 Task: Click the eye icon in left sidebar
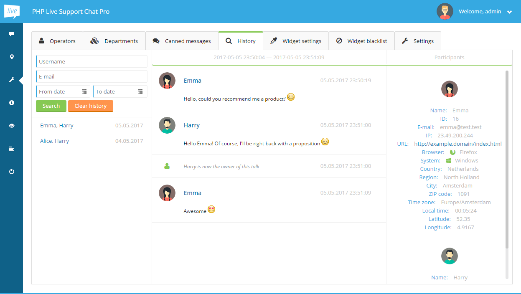click(12, 126)
